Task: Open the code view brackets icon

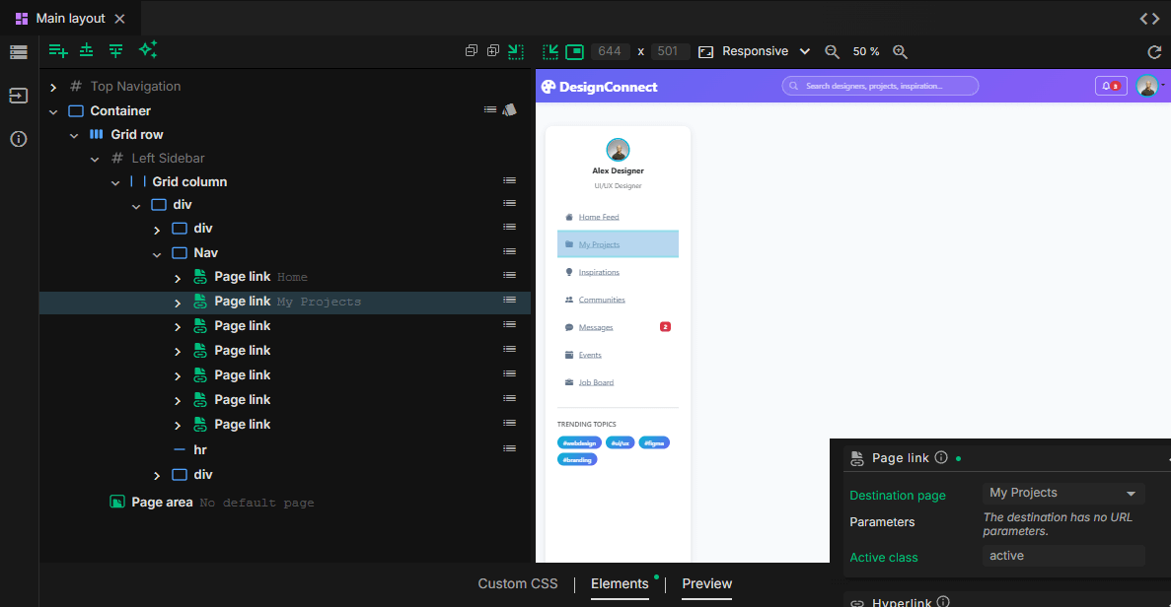Action: tap(1149, 18)
